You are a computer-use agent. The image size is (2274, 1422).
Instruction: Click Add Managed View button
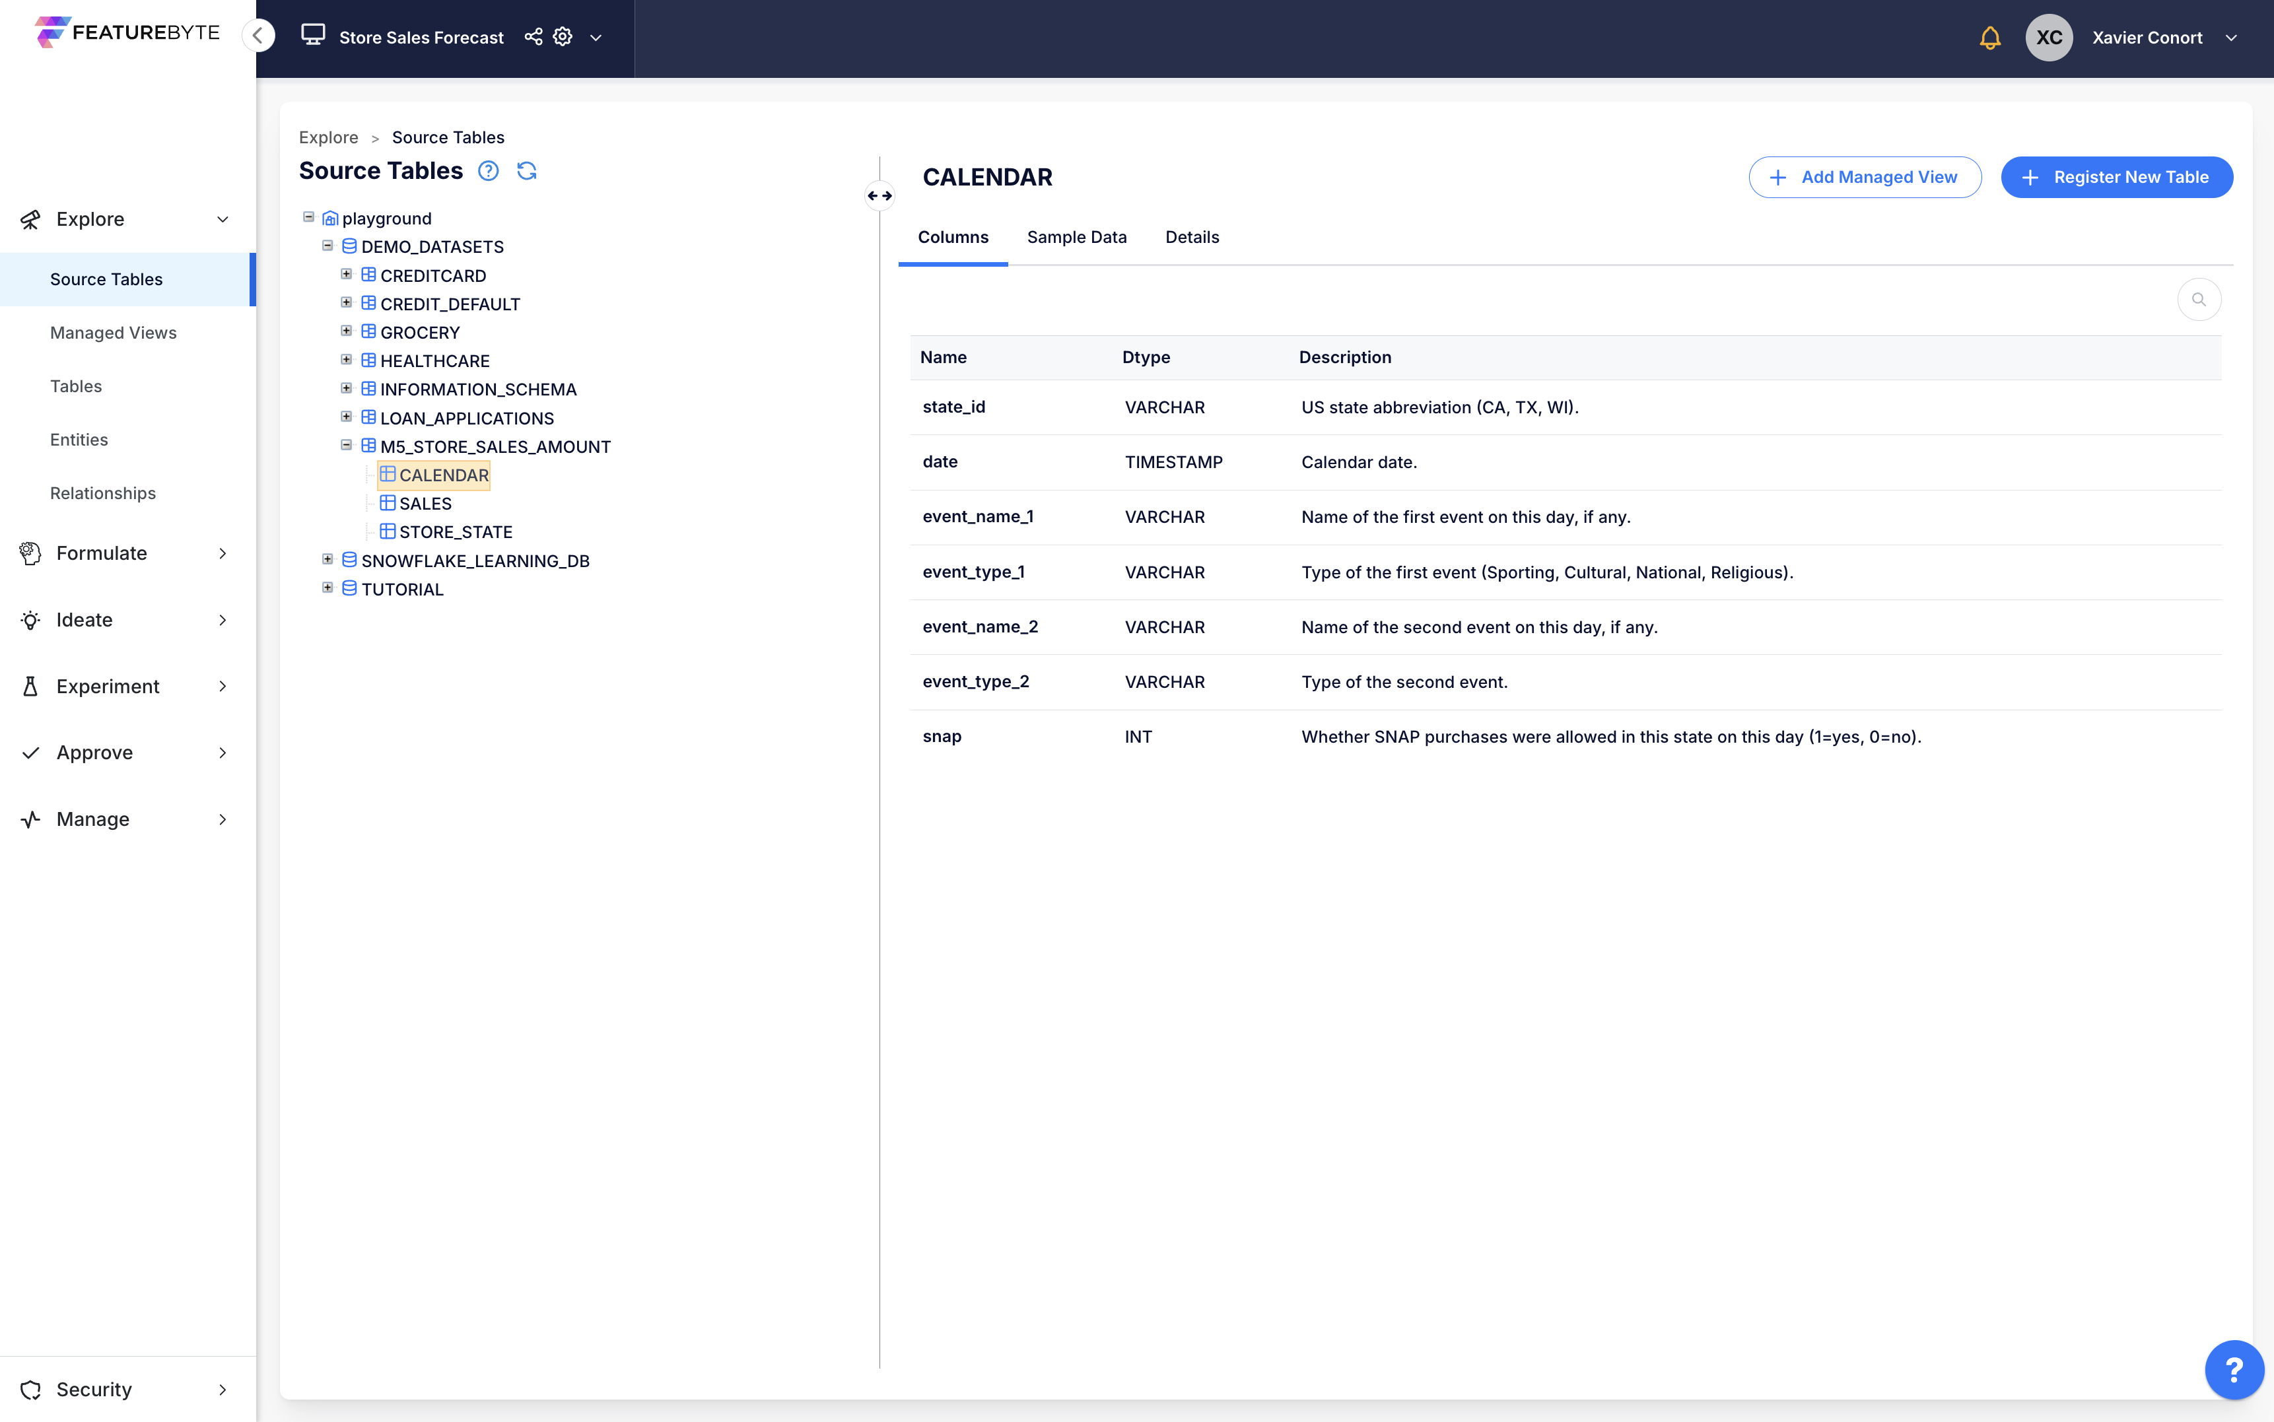click(1864, 177)
